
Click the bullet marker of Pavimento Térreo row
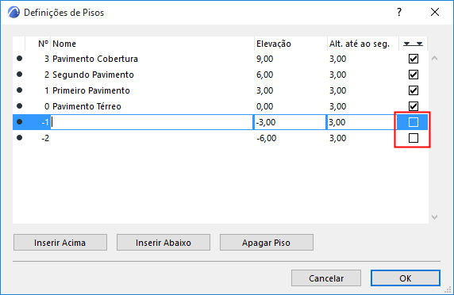(x=19, y=106)
